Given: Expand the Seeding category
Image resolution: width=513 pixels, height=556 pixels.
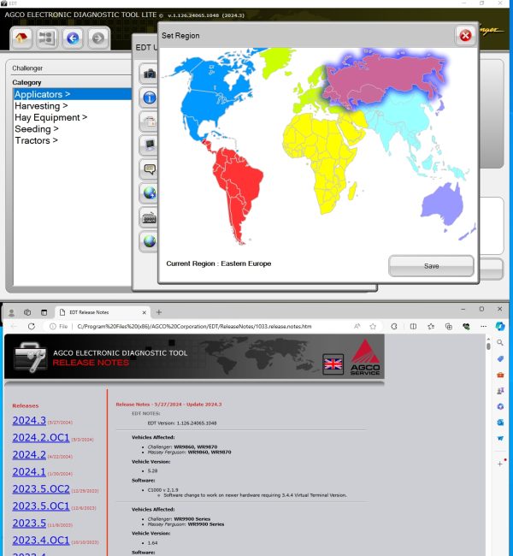Looking at the screenshot, I should pos(37,129).
